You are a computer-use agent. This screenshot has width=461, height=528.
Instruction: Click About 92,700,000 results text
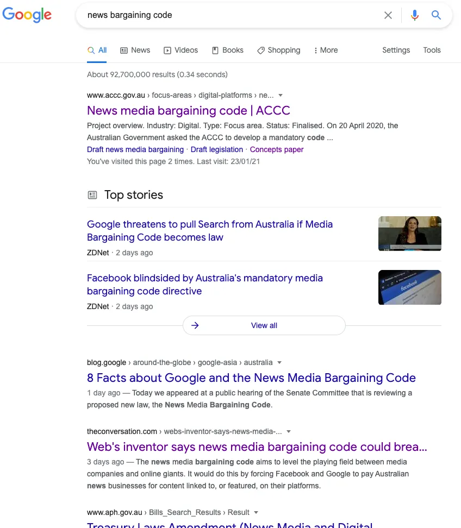157,74
